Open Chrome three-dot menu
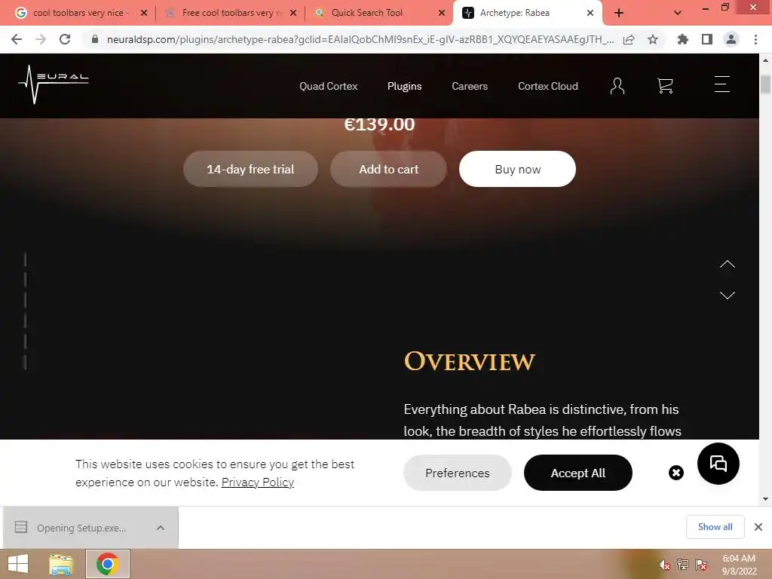Image resolution: width=772 pixels, height=579 pixels. coord(755,39)
